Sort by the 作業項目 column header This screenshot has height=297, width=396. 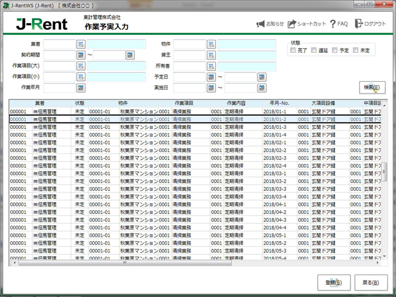(184, 103)
